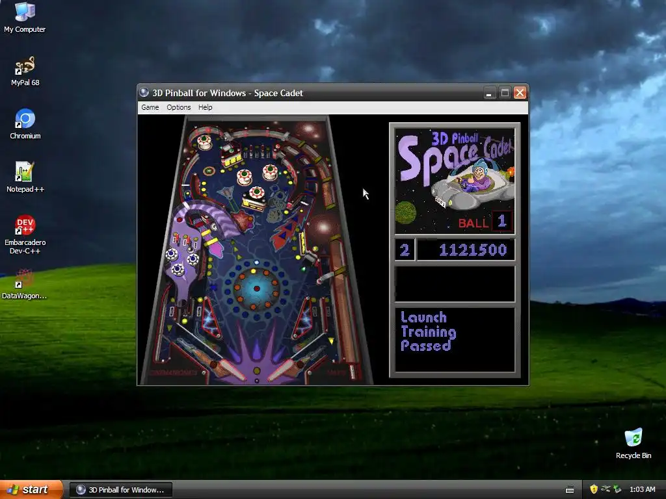Open My Computer desktop icon
666x499 pixels.
(x=25, y=17)
